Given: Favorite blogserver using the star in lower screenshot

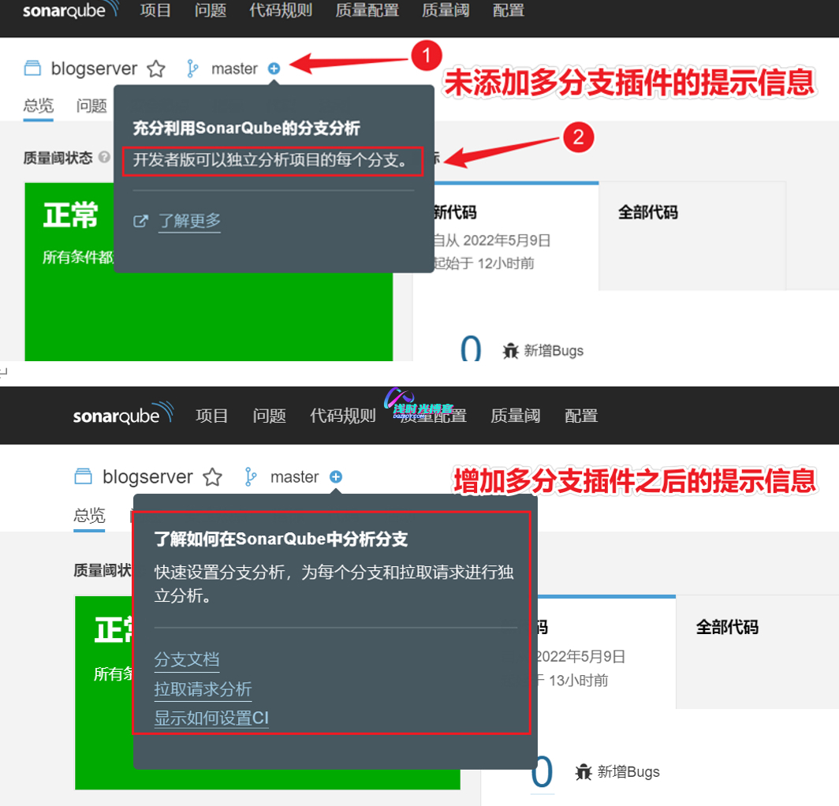Looking at the screenshot, I should click(212, 477).
